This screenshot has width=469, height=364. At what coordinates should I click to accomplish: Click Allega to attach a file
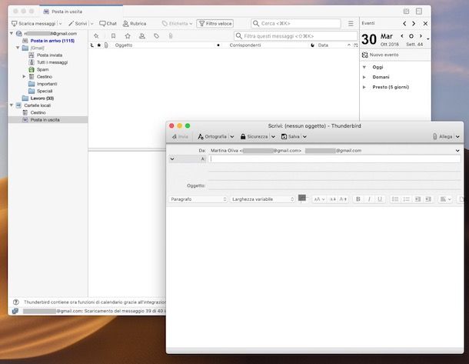point(442,136)
